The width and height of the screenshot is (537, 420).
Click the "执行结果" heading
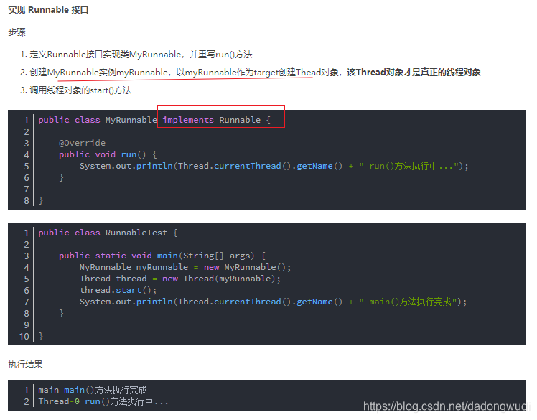point(25,365)
